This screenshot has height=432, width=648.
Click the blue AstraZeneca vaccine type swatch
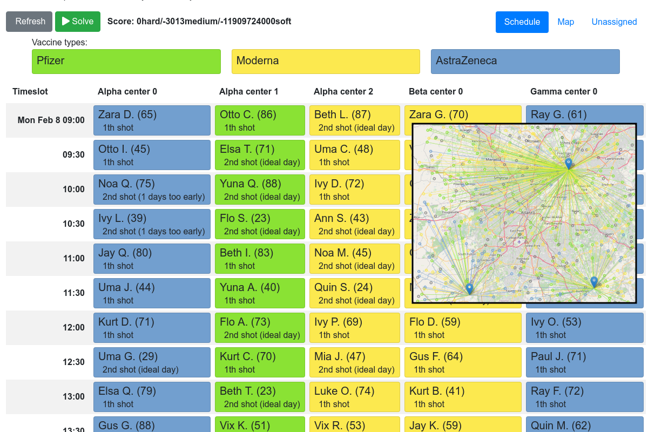[525, 61]
